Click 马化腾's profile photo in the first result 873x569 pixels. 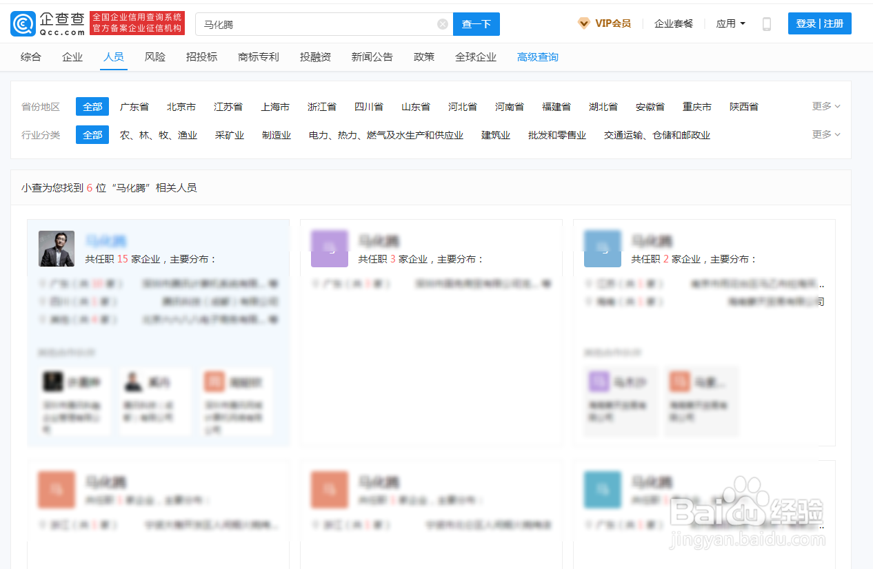click(56, 249)
